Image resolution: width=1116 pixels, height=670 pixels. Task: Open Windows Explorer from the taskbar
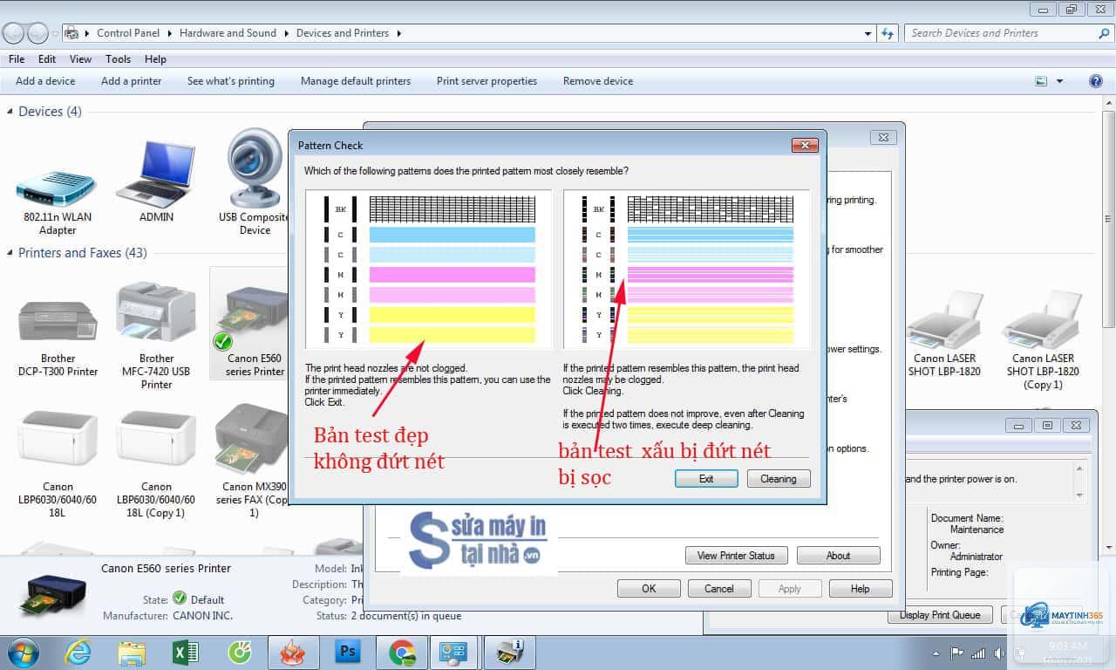(x=133, y=653)
